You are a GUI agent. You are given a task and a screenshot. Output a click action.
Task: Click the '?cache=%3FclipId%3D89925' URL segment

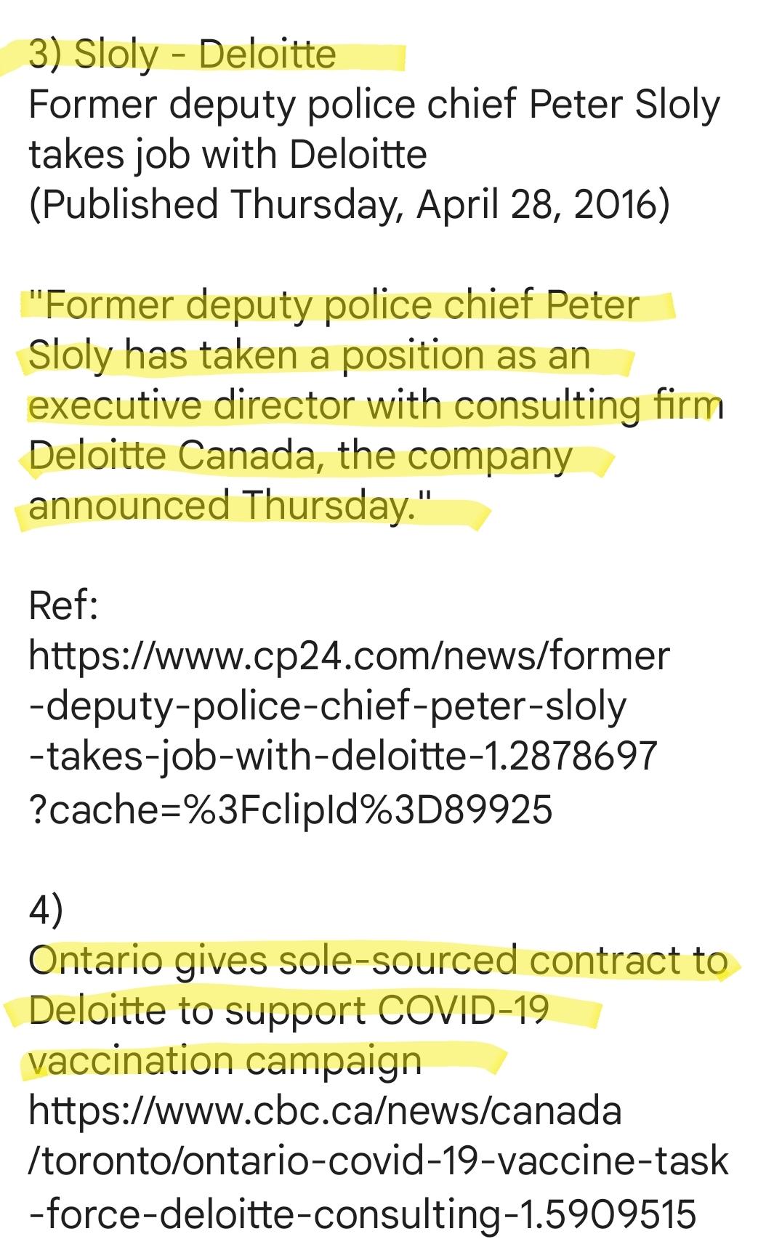tap(290, 809)
